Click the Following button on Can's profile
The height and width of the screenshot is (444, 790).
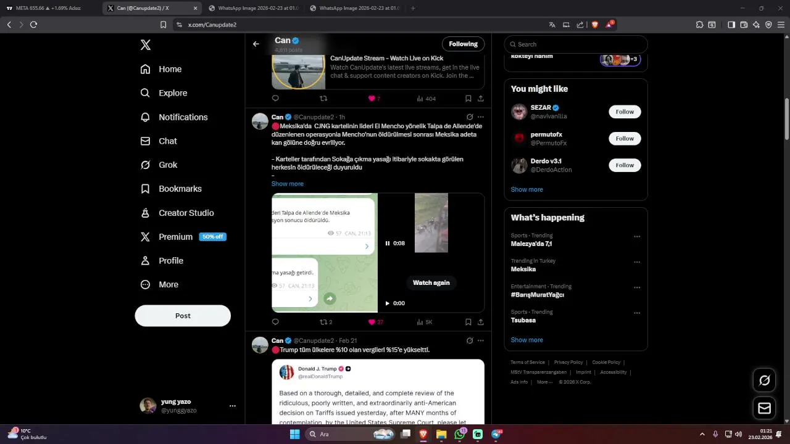click(463, 44)
